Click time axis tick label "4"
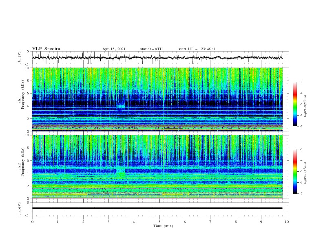 click(x=134, y=222)
